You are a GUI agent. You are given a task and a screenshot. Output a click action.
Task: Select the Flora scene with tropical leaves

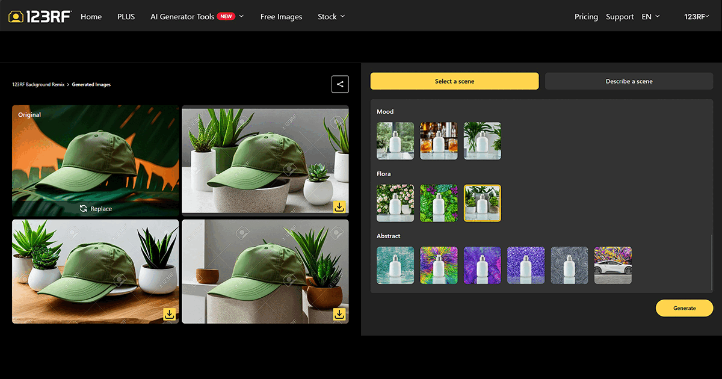pos(439,203)
